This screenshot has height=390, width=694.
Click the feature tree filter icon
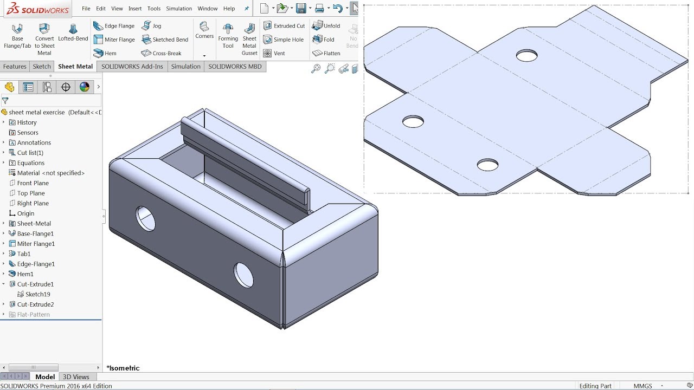coord(5,101)
